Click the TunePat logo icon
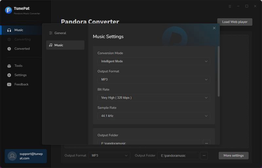 (9, 10)
